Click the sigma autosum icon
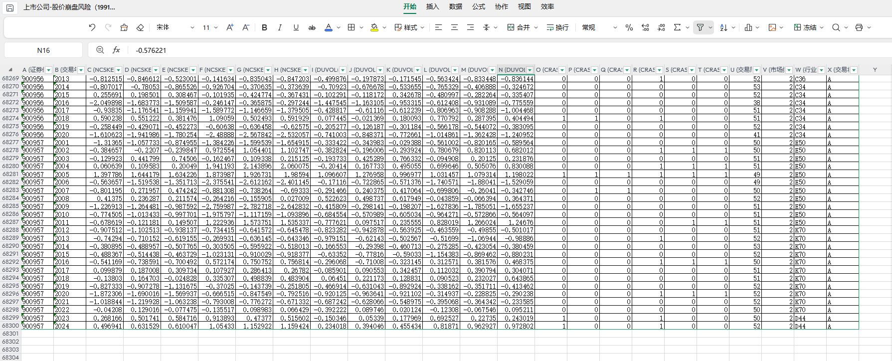 coord(677,27)
